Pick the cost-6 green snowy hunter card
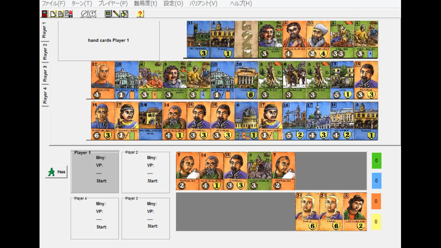 click(x=294, y=80)
